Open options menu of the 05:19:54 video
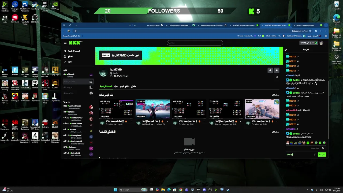The height and width of the screenshot is (193, 343). [x=204, y=121]
